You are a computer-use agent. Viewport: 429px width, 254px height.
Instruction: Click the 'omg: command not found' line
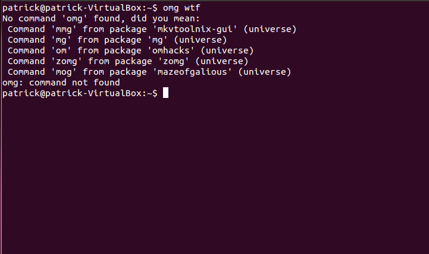tap(61, 82)
